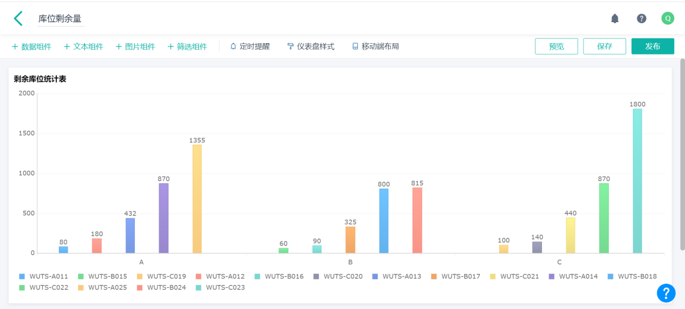Publish the dashboard with 发布 button

pyautogui.click(x=652, y=46)
